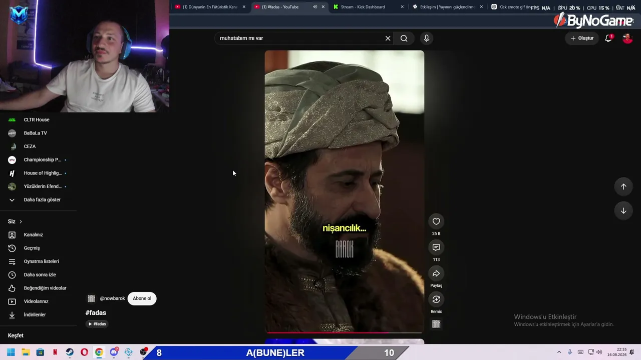Go to previous Short with up arrow
The width and height of the screenshot is (641, 360).
(623, 186)
